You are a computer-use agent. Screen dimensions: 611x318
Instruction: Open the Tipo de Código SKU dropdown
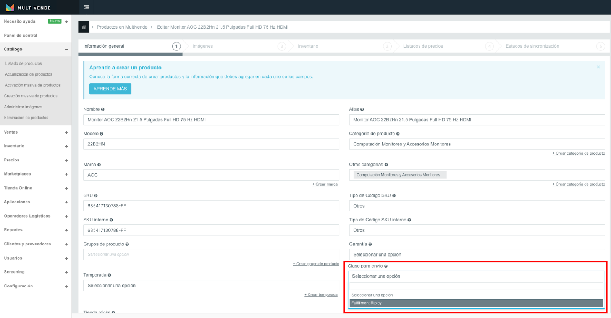pyautogui.click(x=477, y=206)
